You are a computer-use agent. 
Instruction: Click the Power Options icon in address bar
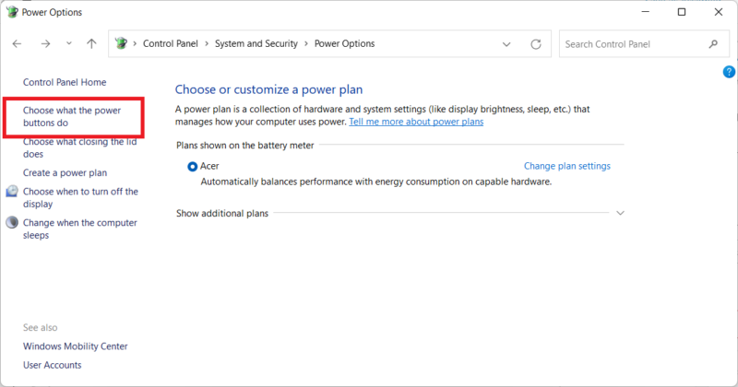(x=122, y=43)
